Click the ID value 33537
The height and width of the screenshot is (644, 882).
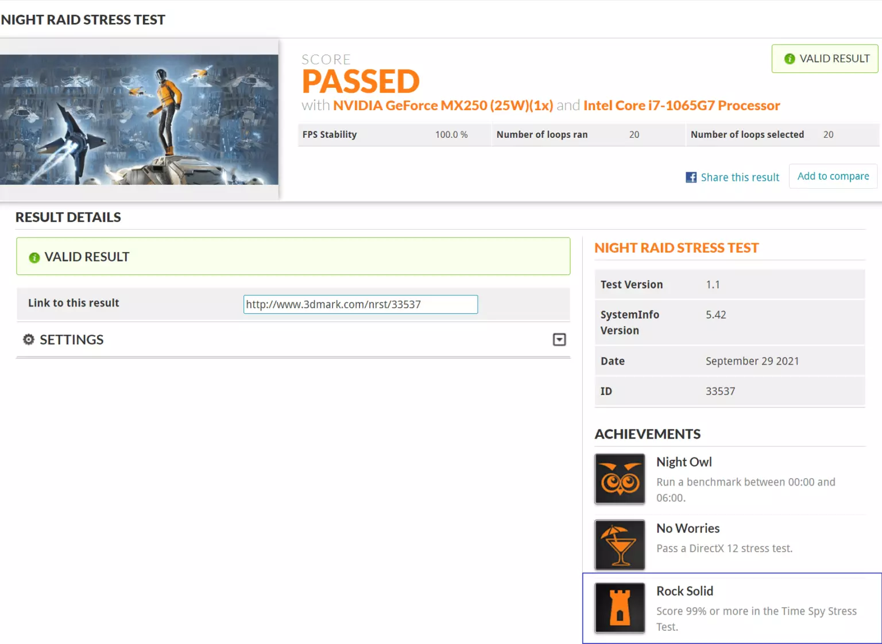720,391
